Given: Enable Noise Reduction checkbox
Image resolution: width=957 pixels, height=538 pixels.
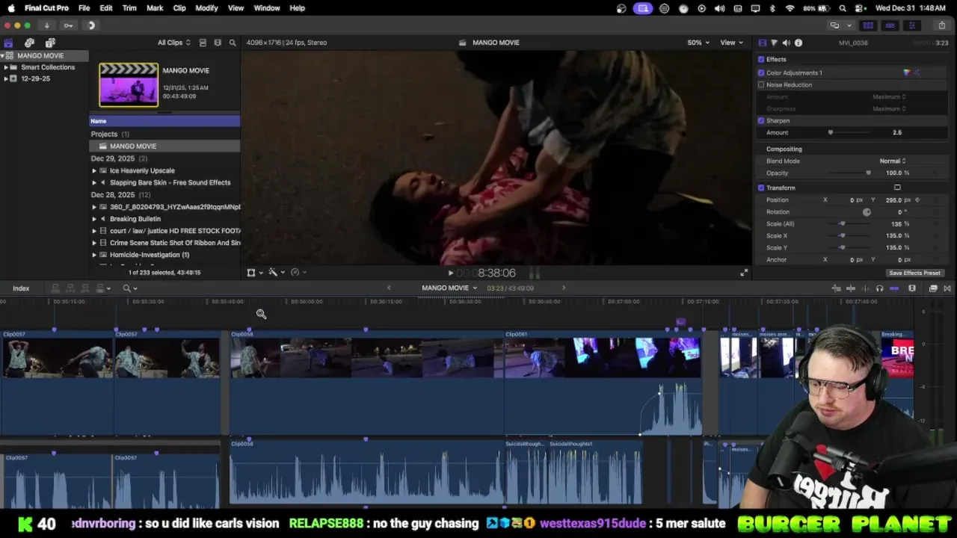Looking at the screenshot, I should tap(761, 84).
